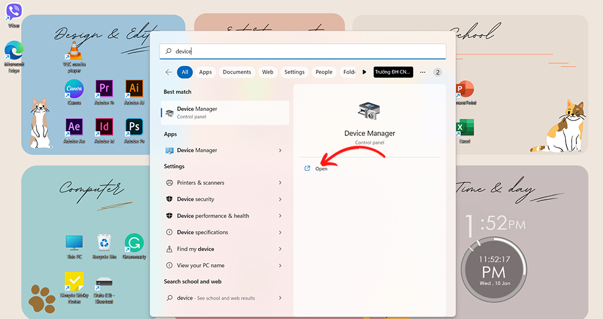Select the Web filter tab
The width and height of the screenshot is (603, 319).
tap(268, 72)
